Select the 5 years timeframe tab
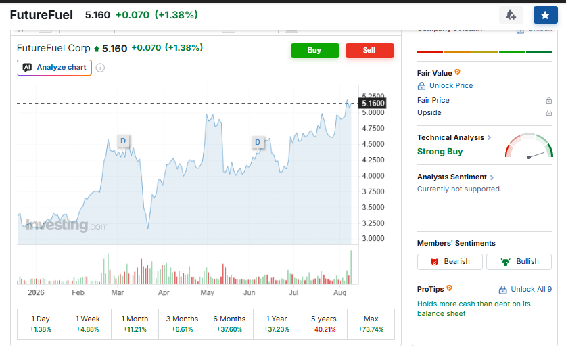Image resolution: width=566 pixels, height=364 pixels. [323, 324]
